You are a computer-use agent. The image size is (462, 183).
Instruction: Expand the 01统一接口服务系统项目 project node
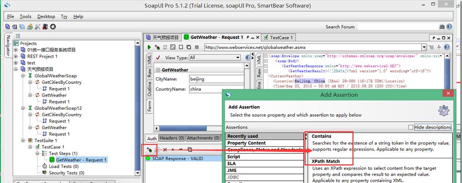point(16,50)
